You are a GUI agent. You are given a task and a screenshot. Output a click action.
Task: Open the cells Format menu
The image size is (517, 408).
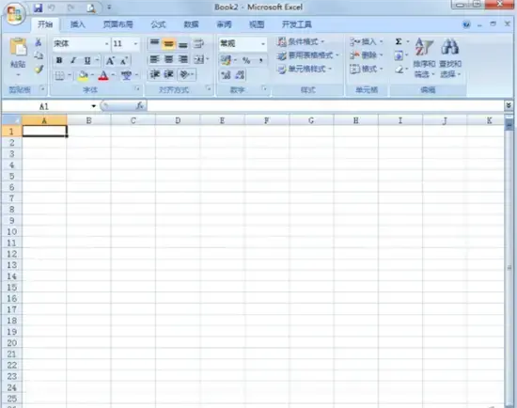[x=366, y=69]
